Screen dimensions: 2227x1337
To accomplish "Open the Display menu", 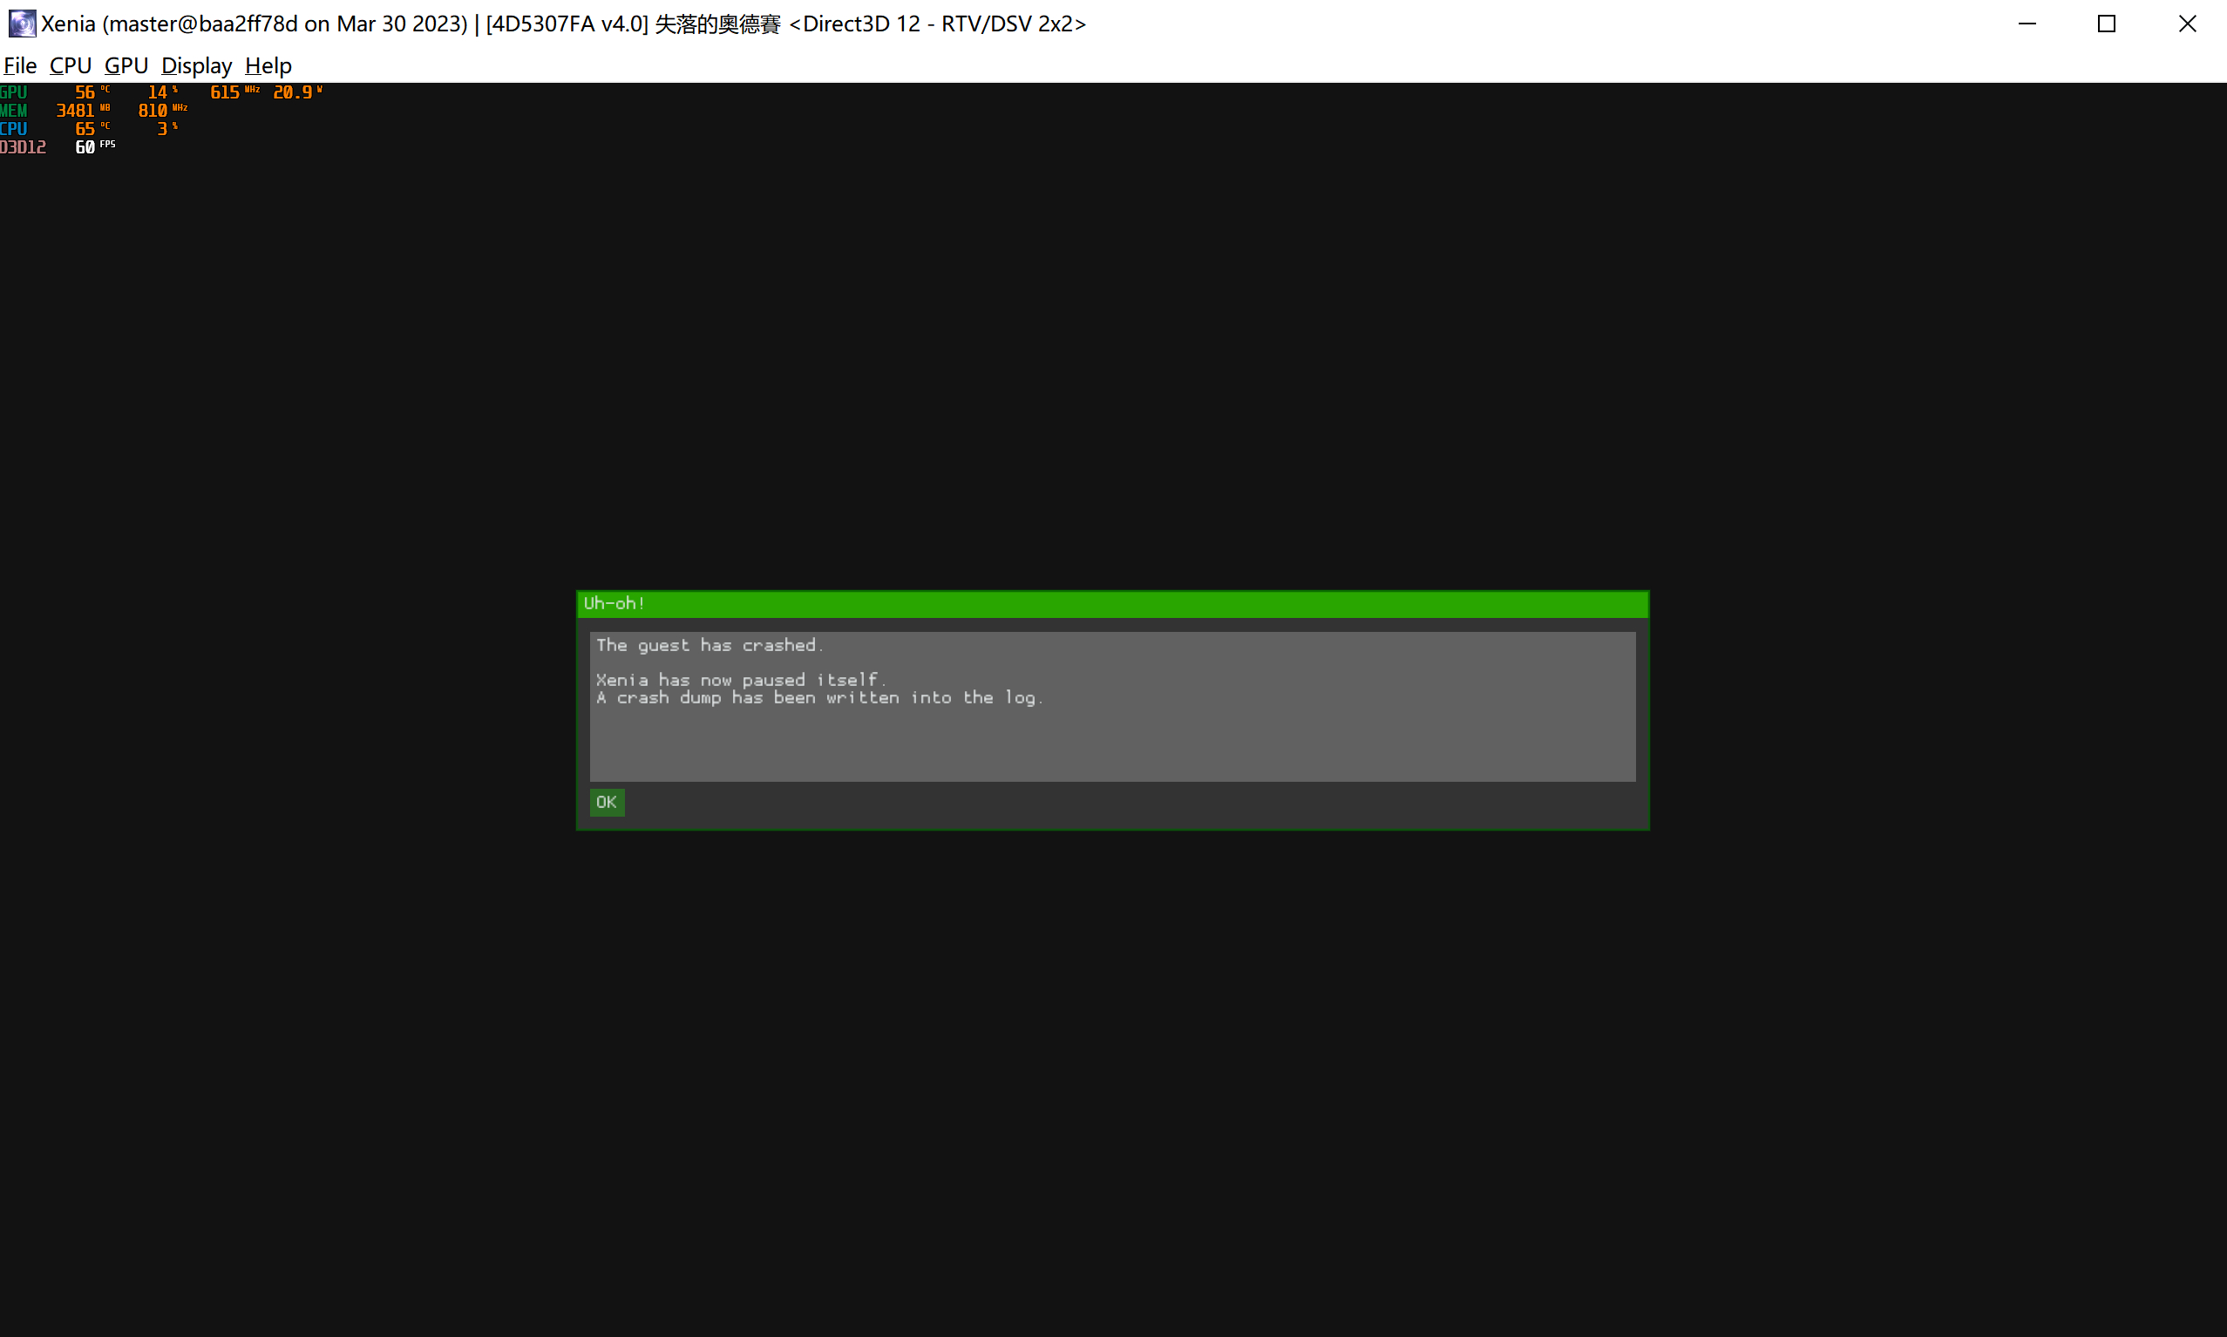I will [196, 65].
